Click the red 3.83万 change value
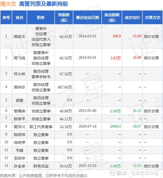163x178 pixels. (x=115, y=58)
